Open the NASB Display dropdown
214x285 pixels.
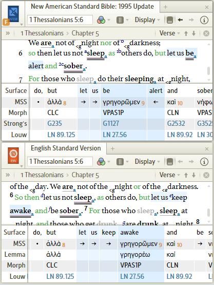147,20
